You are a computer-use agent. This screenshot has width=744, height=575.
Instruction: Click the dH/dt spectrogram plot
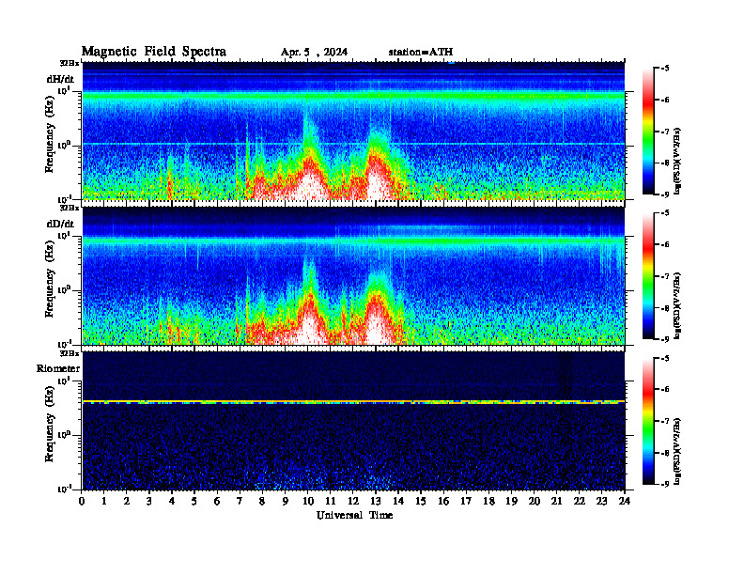coord(353,131)
